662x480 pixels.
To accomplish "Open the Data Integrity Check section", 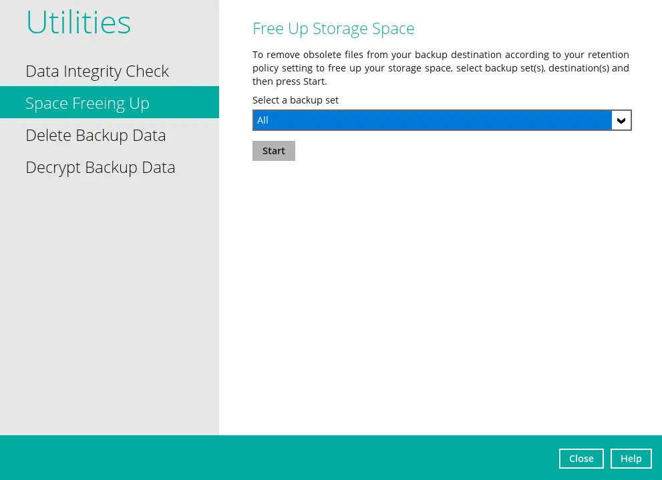I will tap(97, 71).
